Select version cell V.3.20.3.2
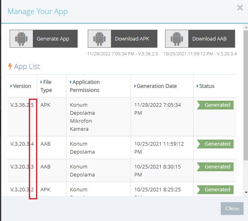The width and height of the screenshot is (248, 221). coord(22,189)
